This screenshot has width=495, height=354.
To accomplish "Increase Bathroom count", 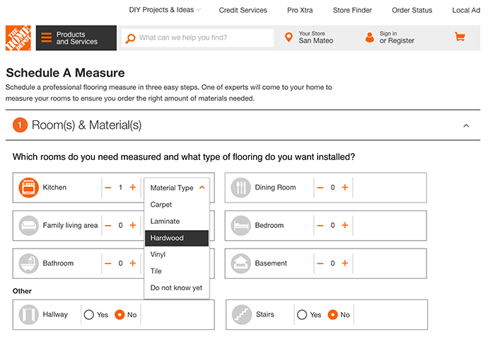I will coord(133,263).
